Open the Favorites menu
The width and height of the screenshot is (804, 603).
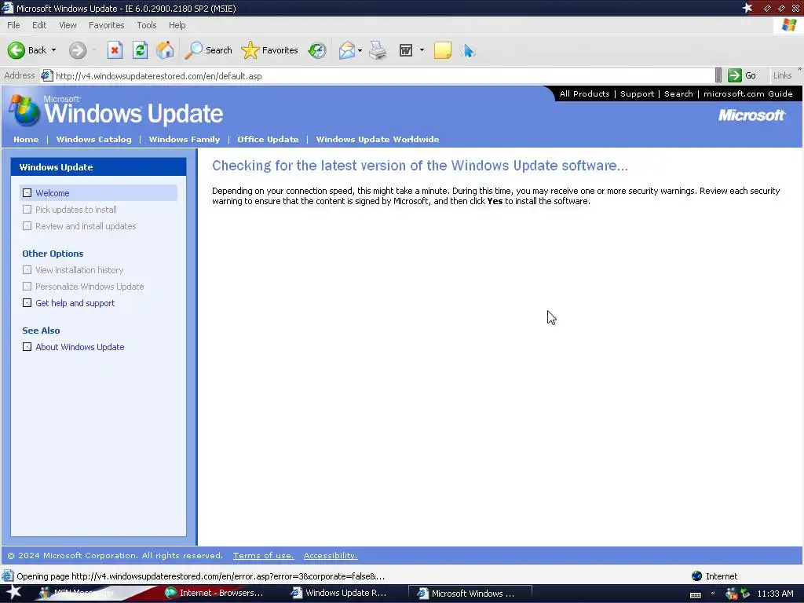[107, 25]
